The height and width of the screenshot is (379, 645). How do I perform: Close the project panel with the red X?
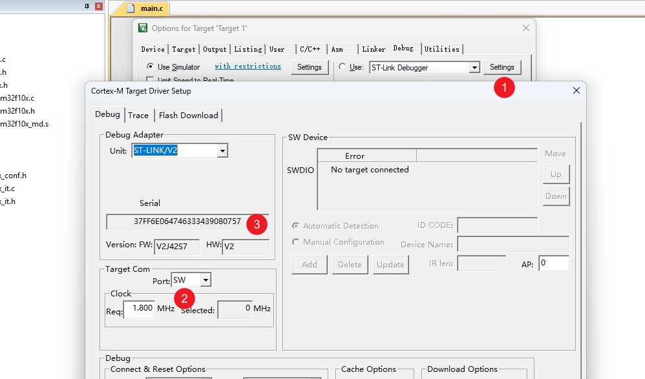coord(98,6)
